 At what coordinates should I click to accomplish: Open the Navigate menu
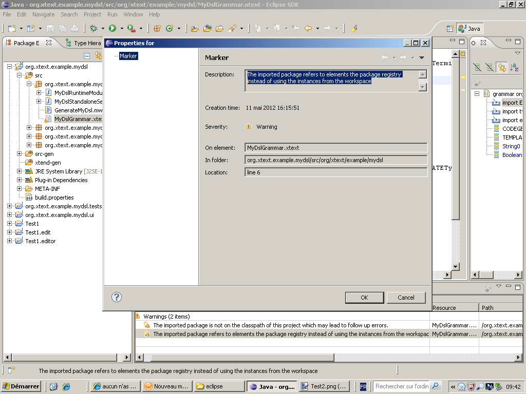(x=43, y=14)
